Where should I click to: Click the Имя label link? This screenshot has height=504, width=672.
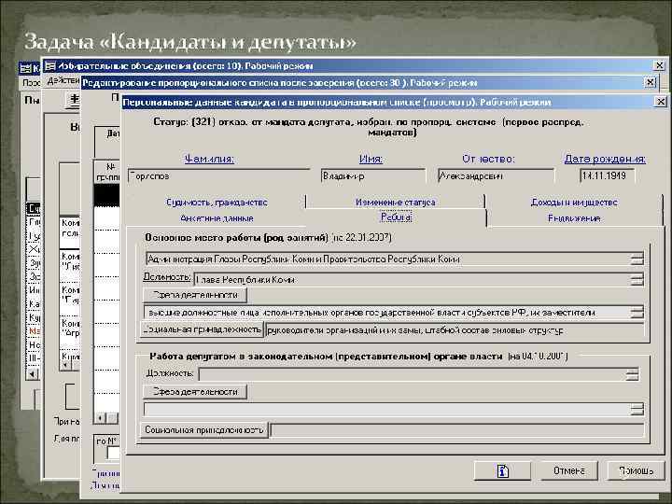(371, 159)
